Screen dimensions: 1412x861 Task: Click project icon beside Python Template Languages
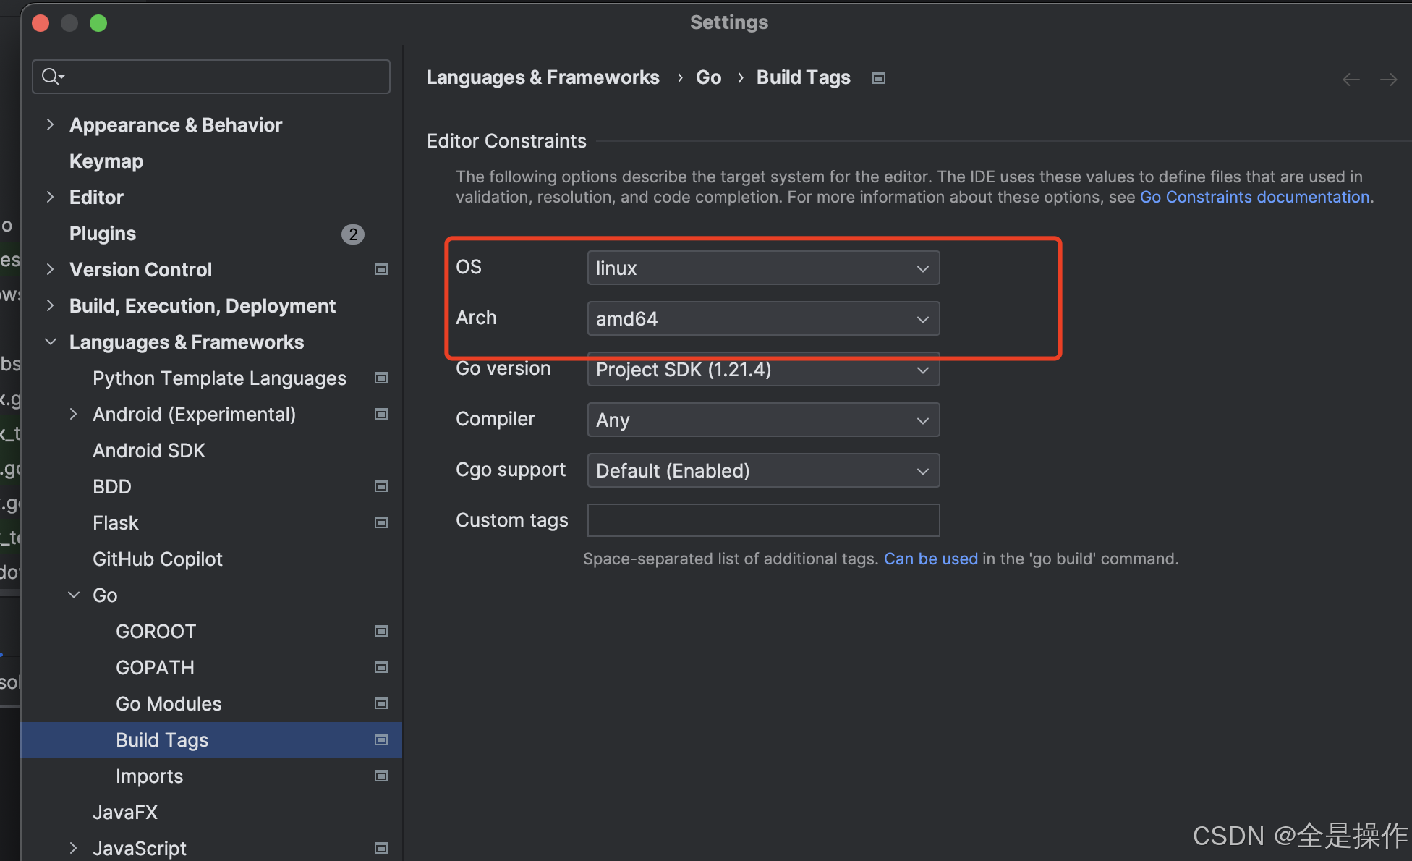pos(381,378)
